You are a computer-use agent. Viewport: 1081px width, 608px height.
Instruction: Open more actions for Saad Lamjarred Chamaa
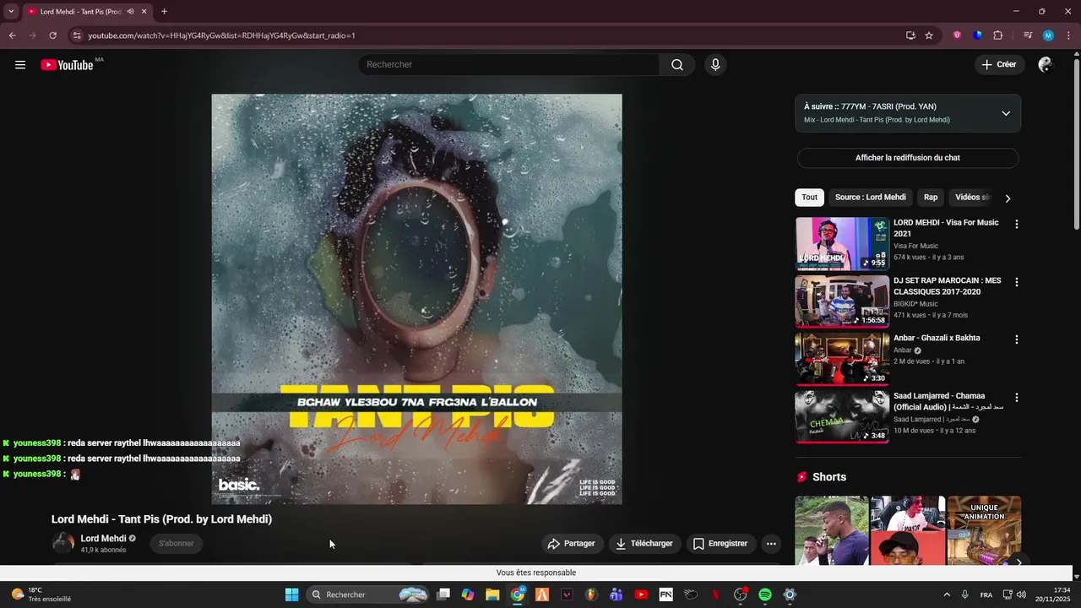click(x=1017, y=398)
